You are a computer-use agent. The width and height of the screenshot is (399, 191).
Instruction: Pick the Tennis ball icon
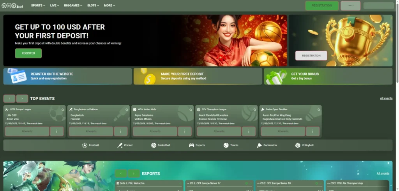click(x=226, y=145)
